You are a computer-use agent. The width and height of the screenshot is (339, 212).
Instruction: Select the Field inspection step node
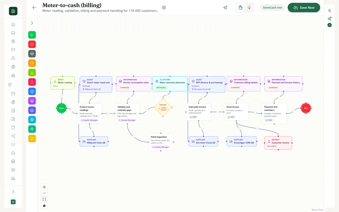(161, 142)
